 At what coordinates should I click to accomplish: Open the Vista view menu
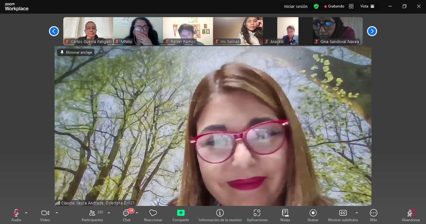pyautogui.click(x=367, y=6)
